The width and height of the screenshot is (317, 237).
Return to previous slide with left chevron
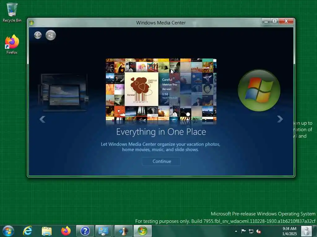[42, 119]
